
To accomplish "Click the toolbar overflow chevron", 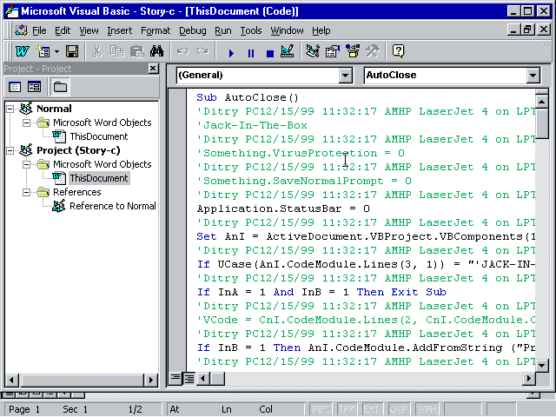I will [x=546, y=45].
